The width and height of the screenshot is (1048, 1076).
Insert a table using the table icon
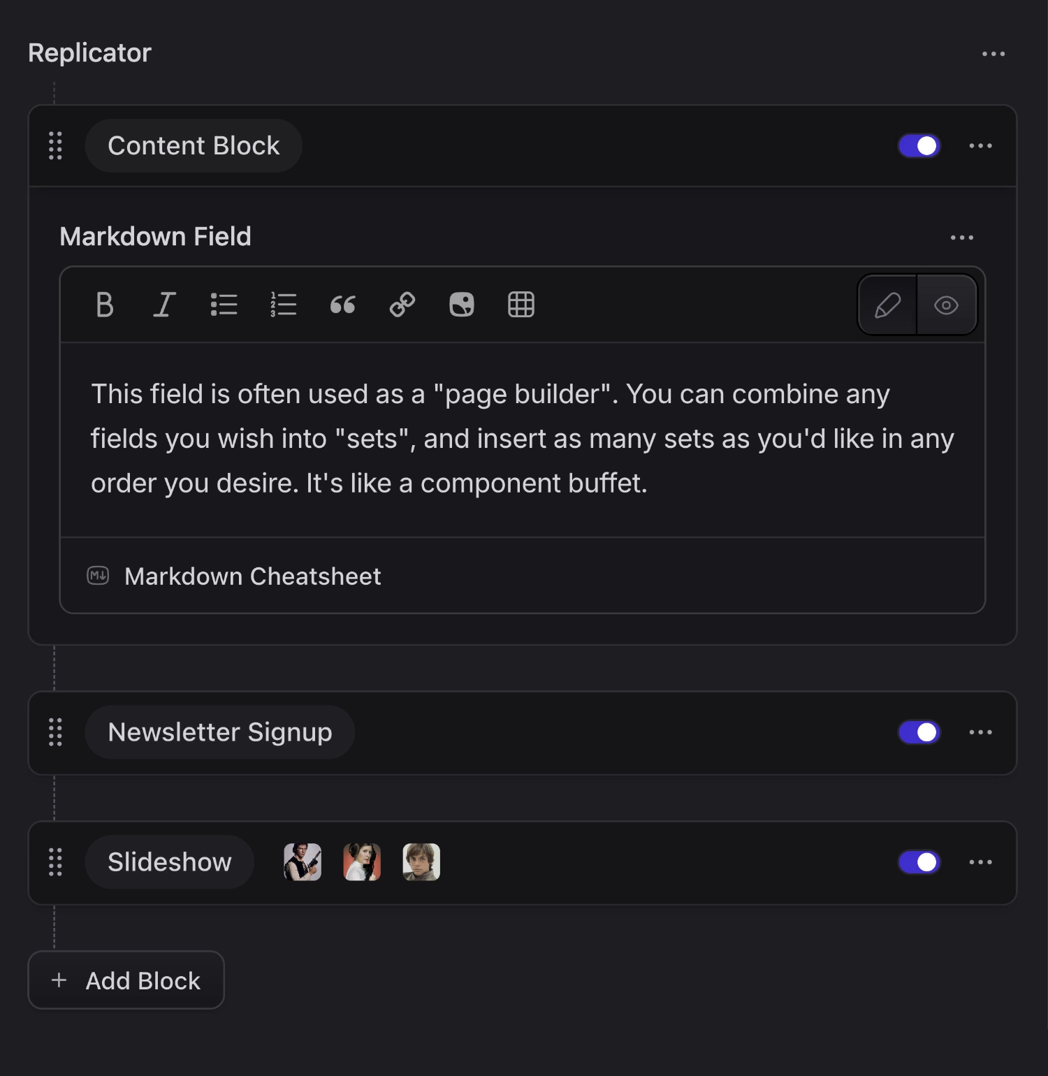(521, 305)
